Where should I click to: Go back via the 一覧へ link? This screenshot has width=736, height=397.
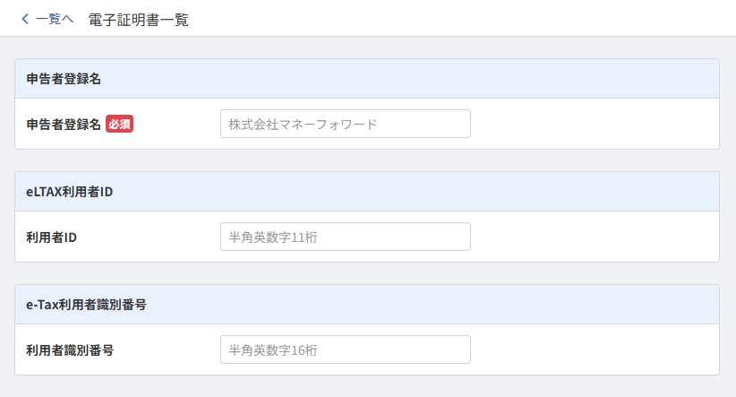pos(54,19)
